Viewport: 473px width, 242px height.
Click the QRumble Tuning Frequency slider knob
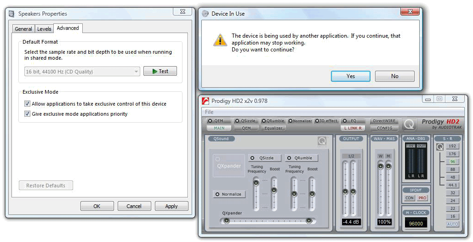[x=294, y=194]
